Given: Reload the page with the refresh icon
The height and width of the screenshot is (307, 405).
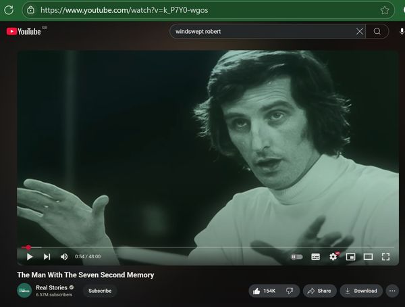Looking at the screenshot, I should [x=9, y=10].
